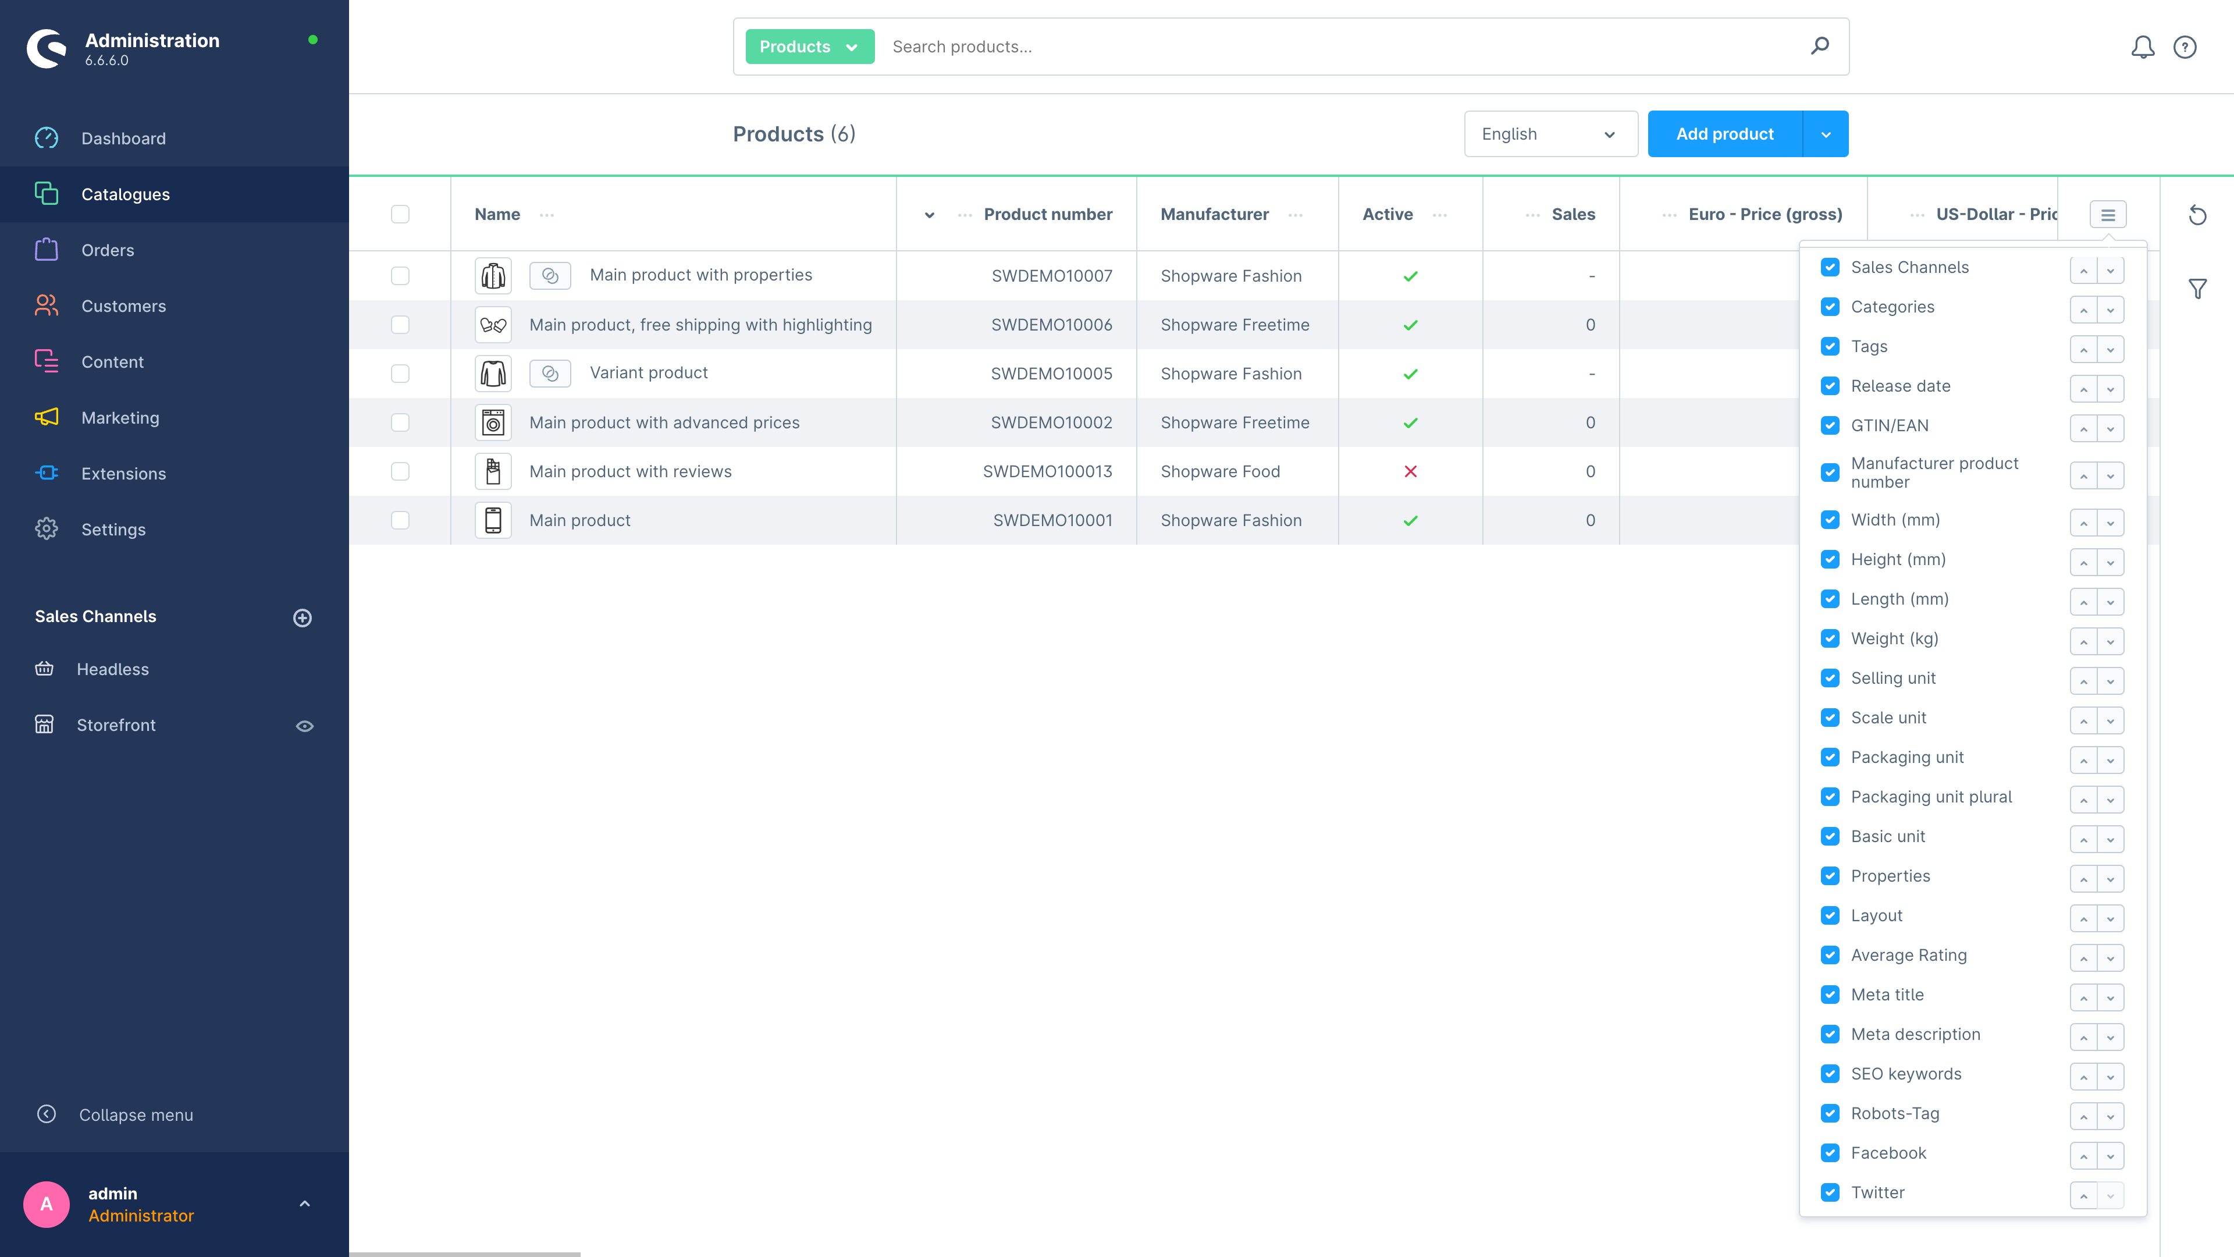This screenshot has width=2234, height=1257.
Task: Open the Settings menu item
Action: [112, 528]
